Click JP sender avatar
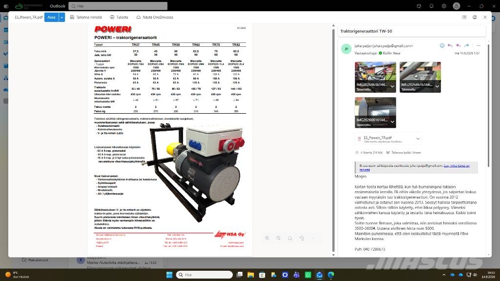Image resolution: width=500 pixels, height=281 pixels. pos(346,49)
